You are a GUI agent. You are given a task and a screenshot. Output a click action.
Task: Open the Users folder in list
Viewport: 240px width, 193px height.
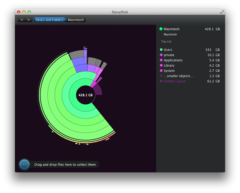[x=168, y=50]
